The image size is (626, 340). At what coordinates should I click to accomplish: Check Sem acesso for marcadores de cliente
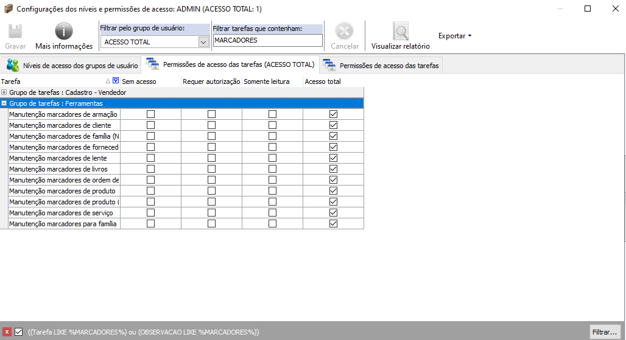click(x=150, y=125)
